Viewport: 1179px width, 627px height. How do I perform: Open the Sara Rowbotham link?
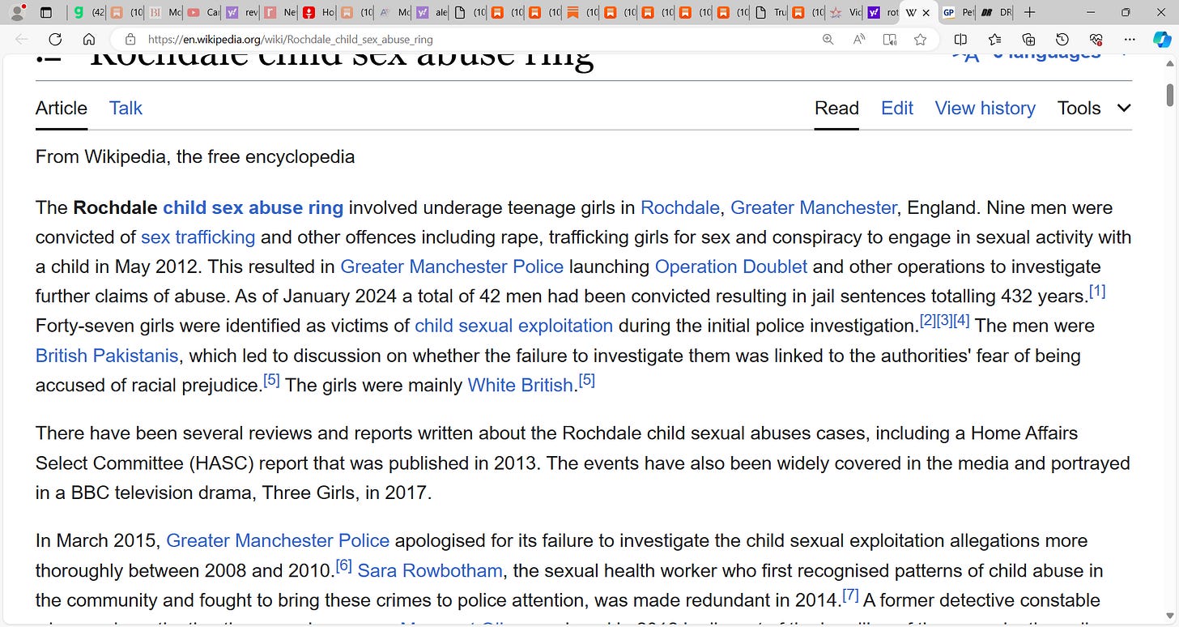[x=430, y=570]
